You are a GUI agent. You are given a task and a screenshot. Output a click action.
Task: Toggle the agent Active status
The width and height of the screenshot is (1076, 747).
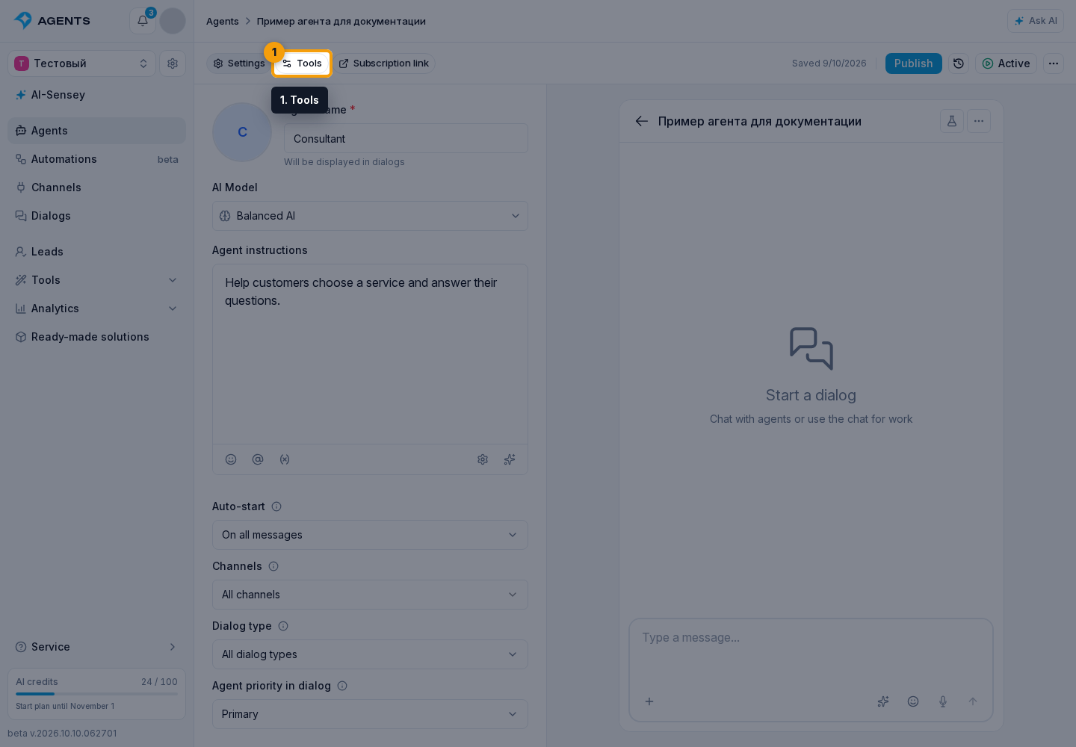coord(1006,63)
